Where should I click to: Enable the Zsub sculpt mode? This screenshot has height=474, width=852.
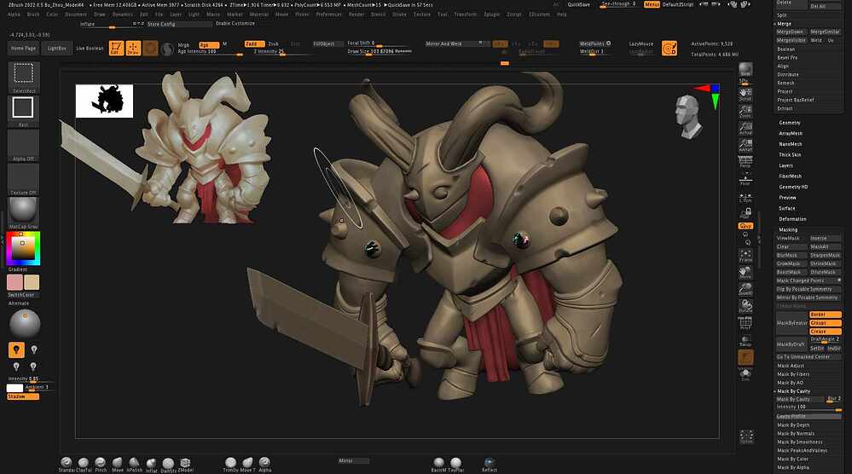(273, 44)
